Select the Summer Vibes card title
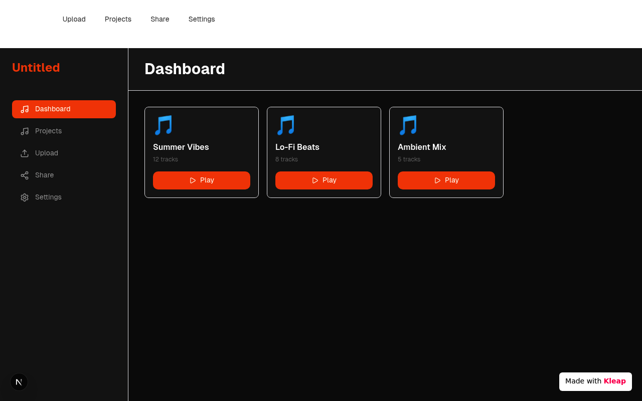The width and height of the screenshot is (642, 401). pos(181,147)
